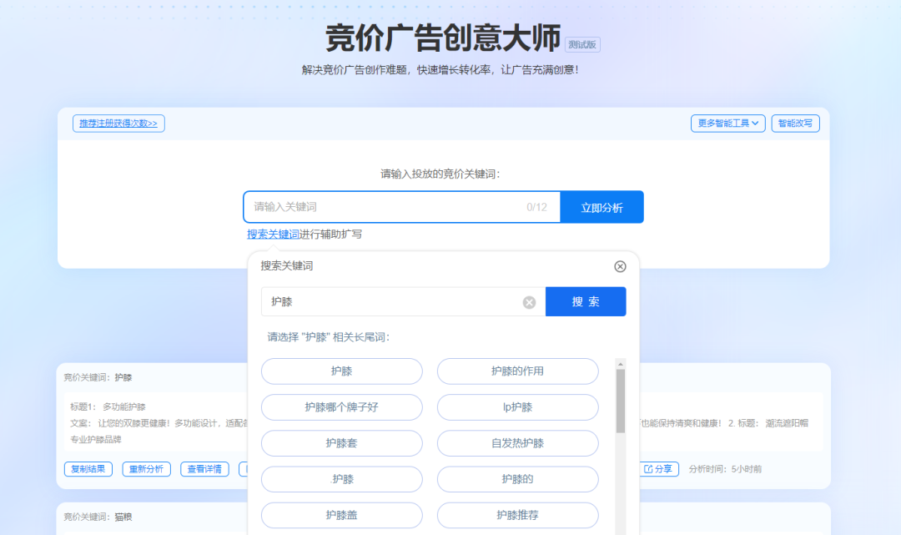
Task: Copy results with 复制结果 button
Action: coord(88,469)
